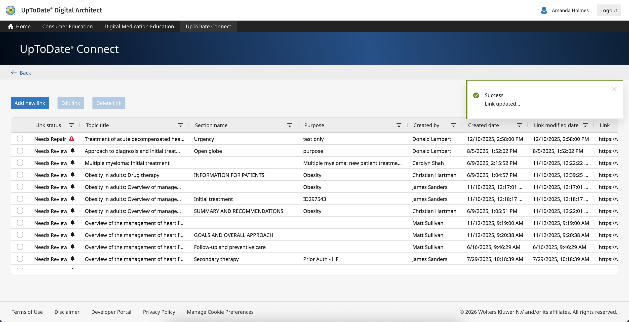Click the bell icon for the Secondary therapy row

(73, 259)
